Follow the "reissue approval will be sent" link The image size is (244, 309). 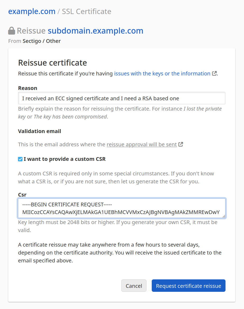[x=142, y=144]
